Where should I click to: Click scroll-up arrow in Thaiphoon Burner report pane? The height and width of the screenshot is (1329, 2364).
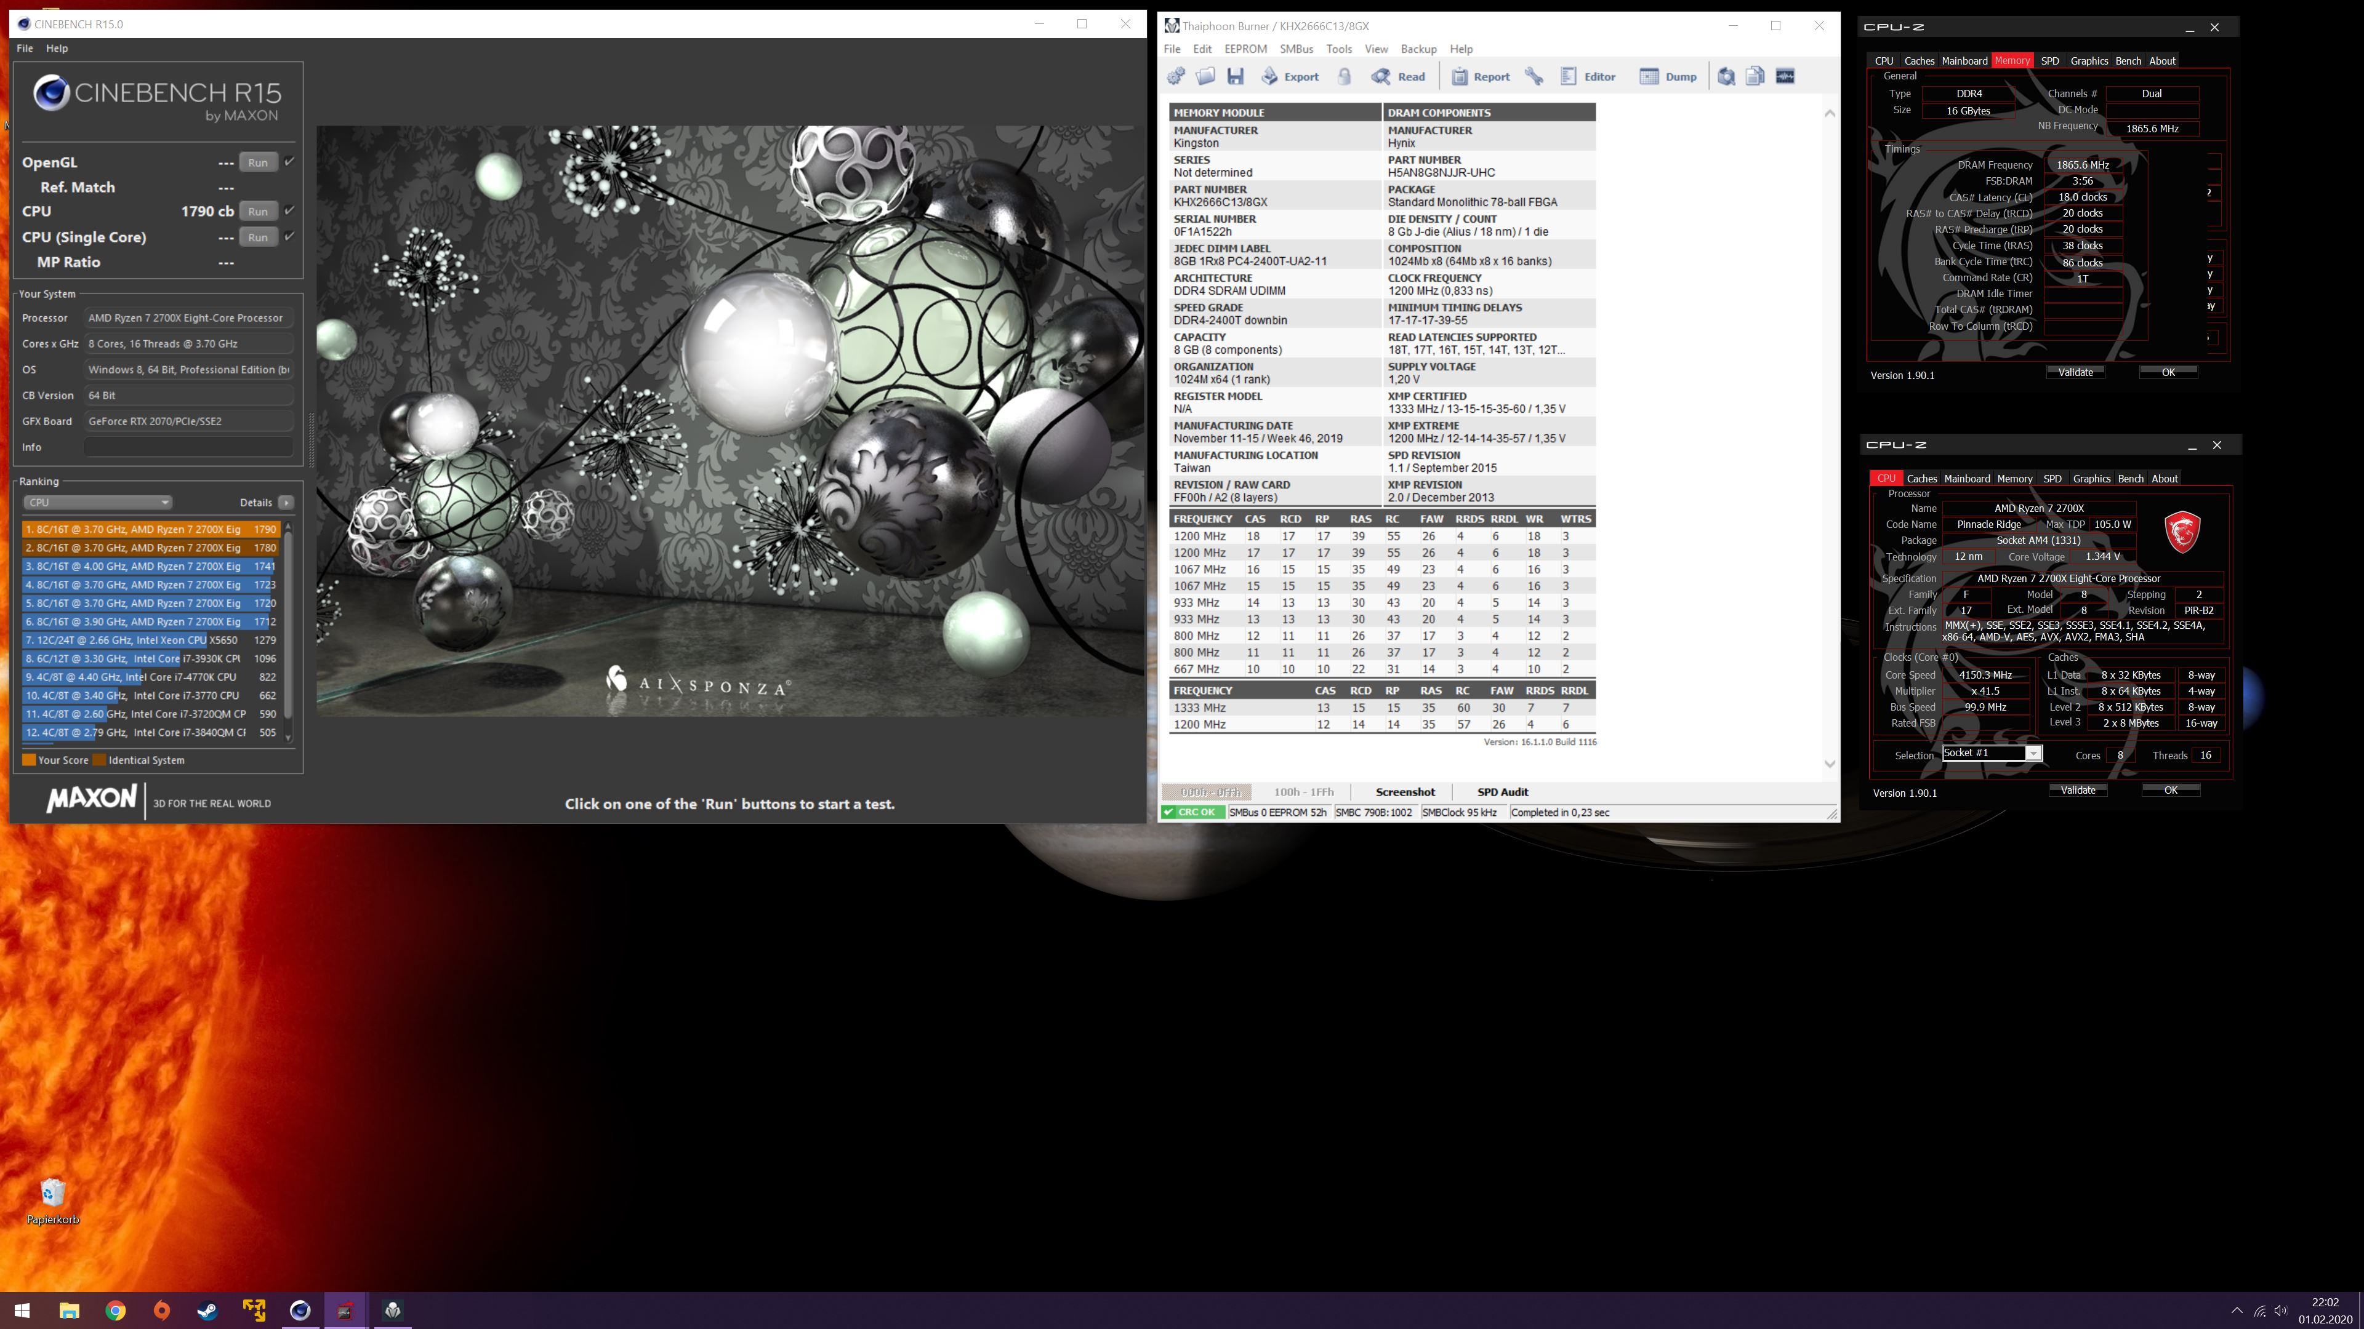pyautogui.click(x=1829, y=114)
